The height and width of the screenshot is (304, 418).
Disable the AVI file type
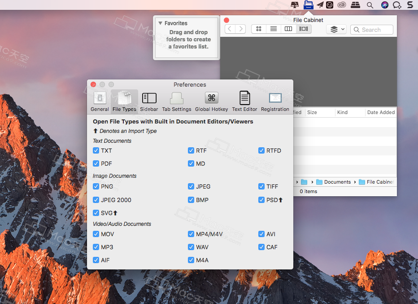(x=261, y=234)
